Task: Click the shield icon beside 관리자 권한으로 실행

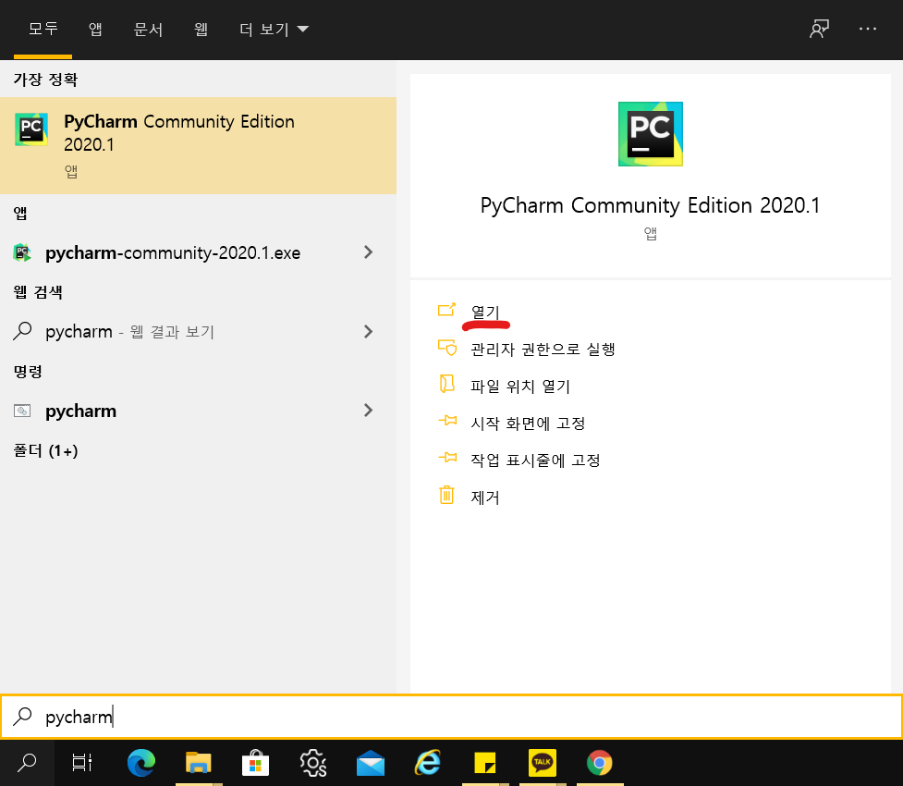Action: point(447,348)
